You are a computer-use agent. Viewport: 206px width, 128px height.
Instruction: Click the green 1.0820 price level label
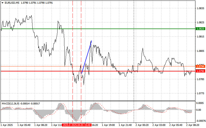200,29
